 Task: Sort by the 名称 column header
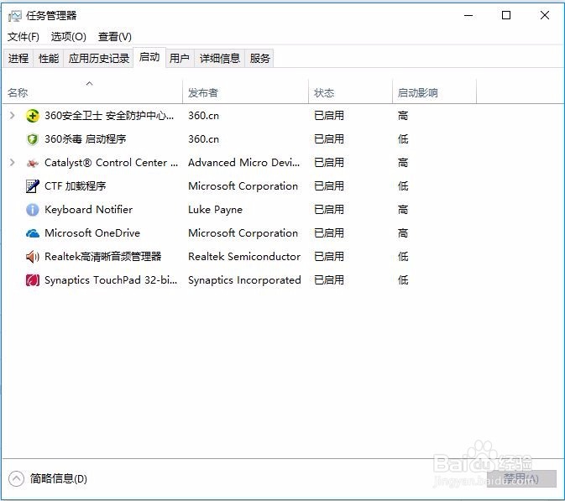point(93,91)
